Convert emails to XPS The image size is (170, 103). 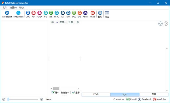[x=45, y=14]
